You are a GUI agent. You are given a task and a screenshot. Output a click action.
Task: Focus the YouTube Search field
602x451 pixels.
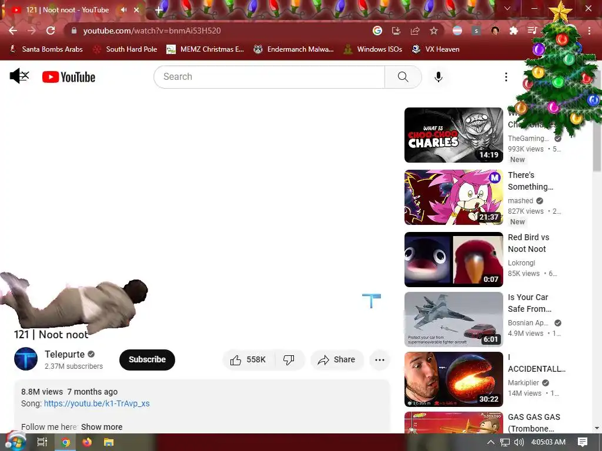(x=269, y=77)
